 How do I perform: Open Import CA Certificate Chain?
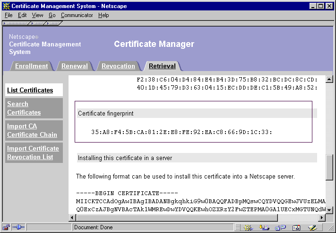(32, 130)
